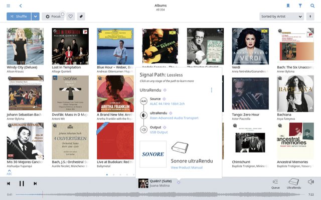This screenshot has height=200, width=321.
Task: Pause the current playback
Action: [x=22, y=183]
